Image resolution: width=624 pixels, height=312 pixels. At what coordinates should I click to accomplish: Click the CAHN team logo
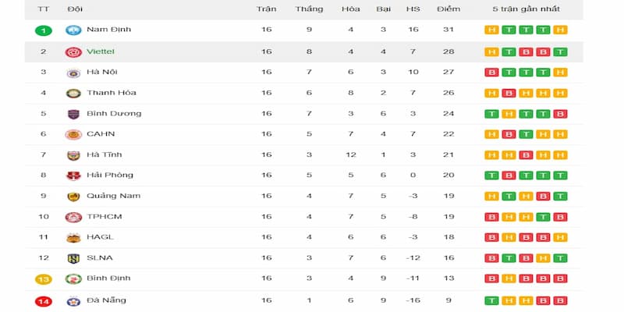pos(73,134)
